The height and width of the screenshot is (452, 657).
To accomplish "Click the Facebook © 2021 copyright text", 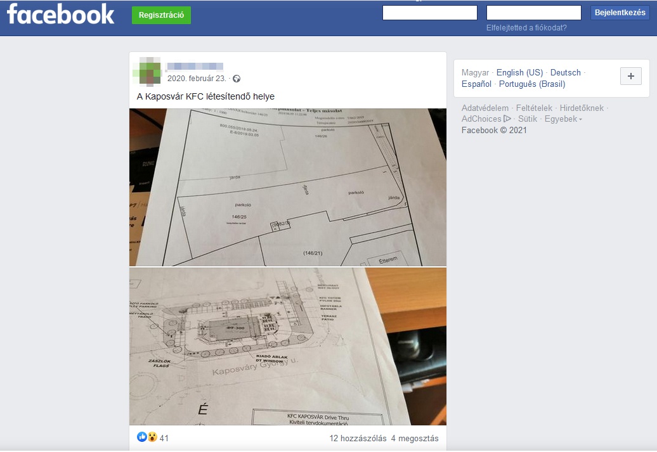I will [495, 131].
